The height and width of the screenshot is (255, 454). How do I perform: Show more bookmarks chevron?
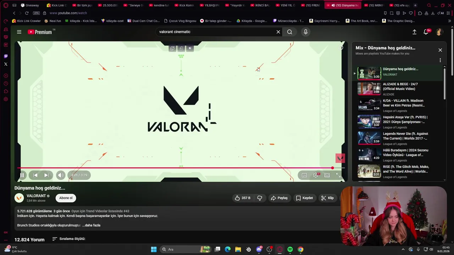click(449, 21)
